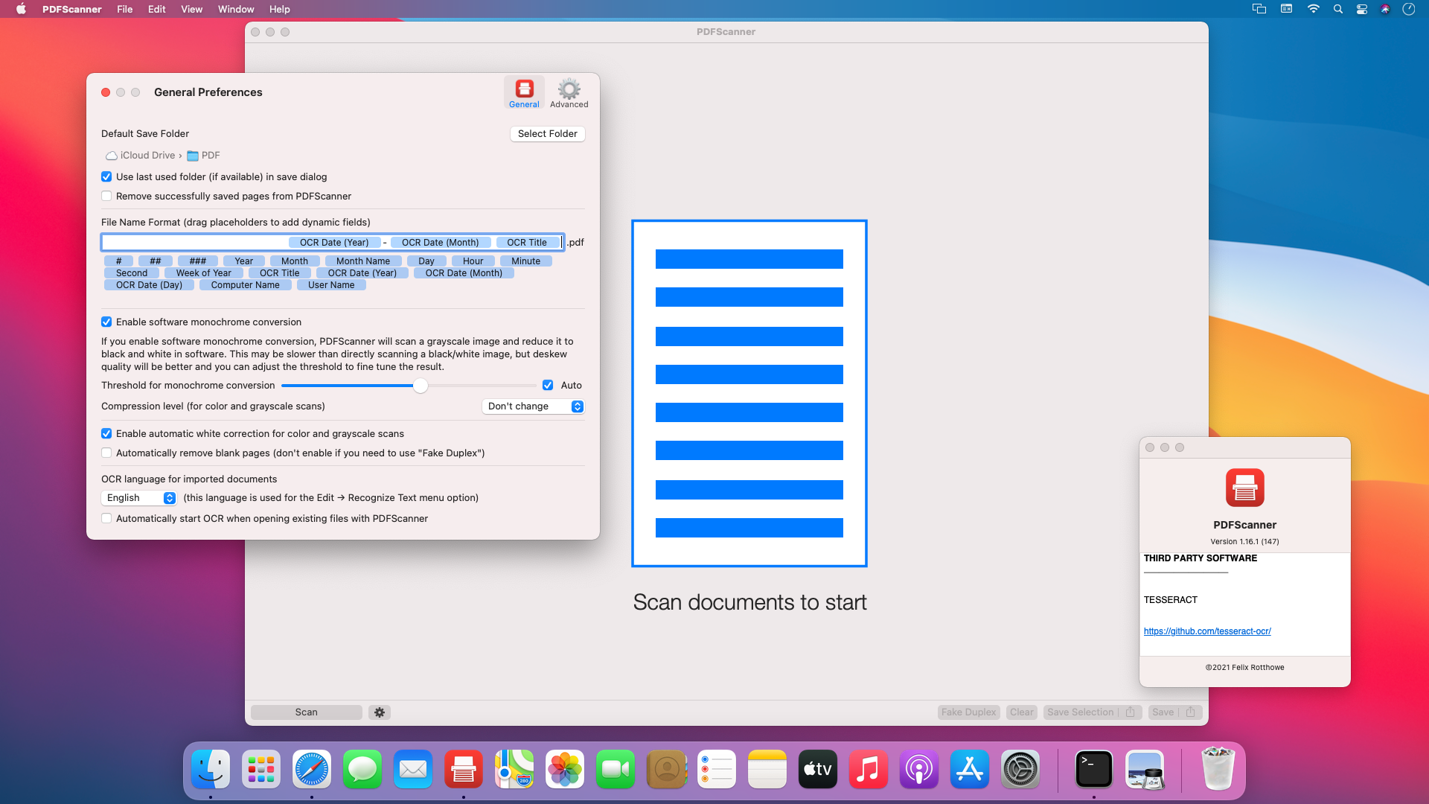Click PDFScanner app icon in About window

click(x=1244, y=488)
